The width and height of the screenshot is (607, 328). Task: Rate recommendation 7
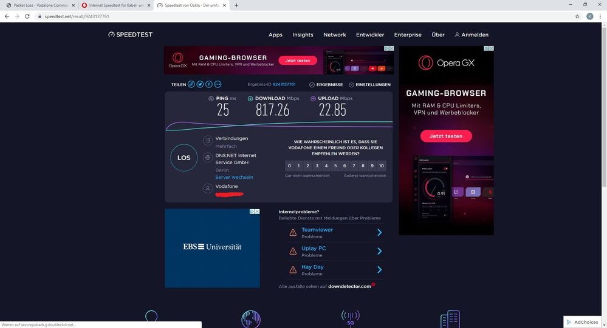tap(354, 166)
